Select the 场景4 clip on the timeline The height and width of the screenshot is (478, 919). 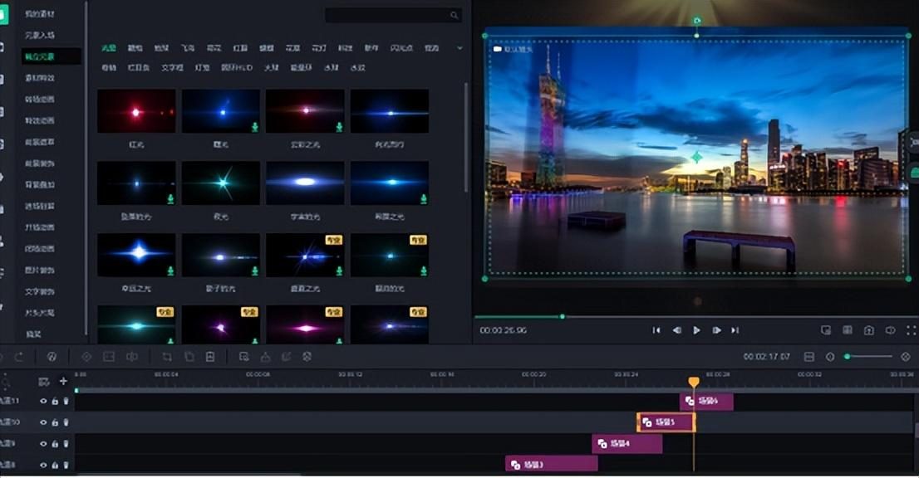tap(627, 443)
